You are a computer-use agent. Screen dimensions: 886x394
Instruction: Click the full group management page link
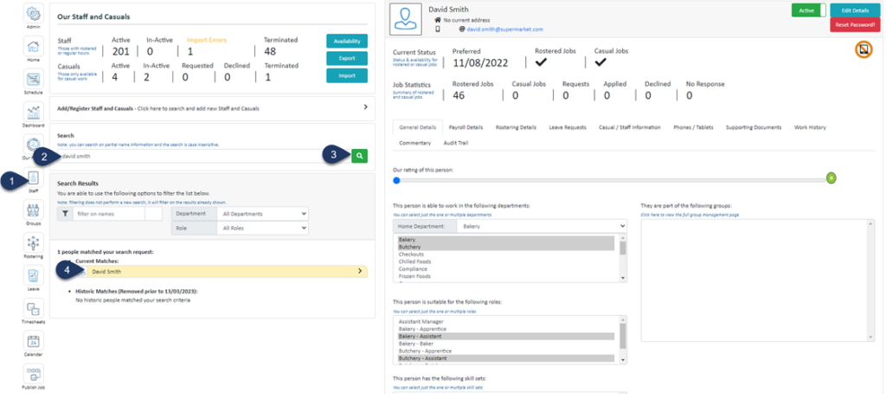click(x=690, y=215)
